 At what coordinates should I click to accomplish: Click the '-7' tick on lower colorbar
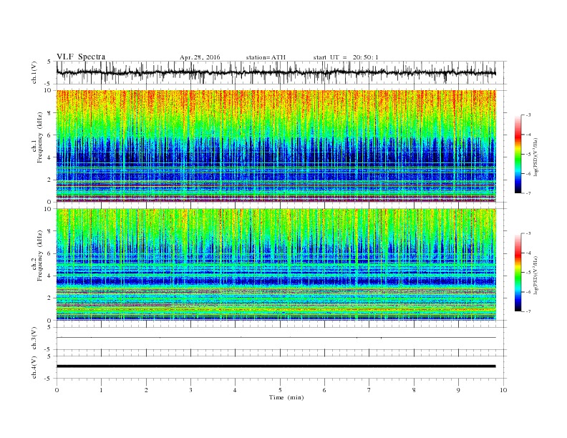point(528,311)
